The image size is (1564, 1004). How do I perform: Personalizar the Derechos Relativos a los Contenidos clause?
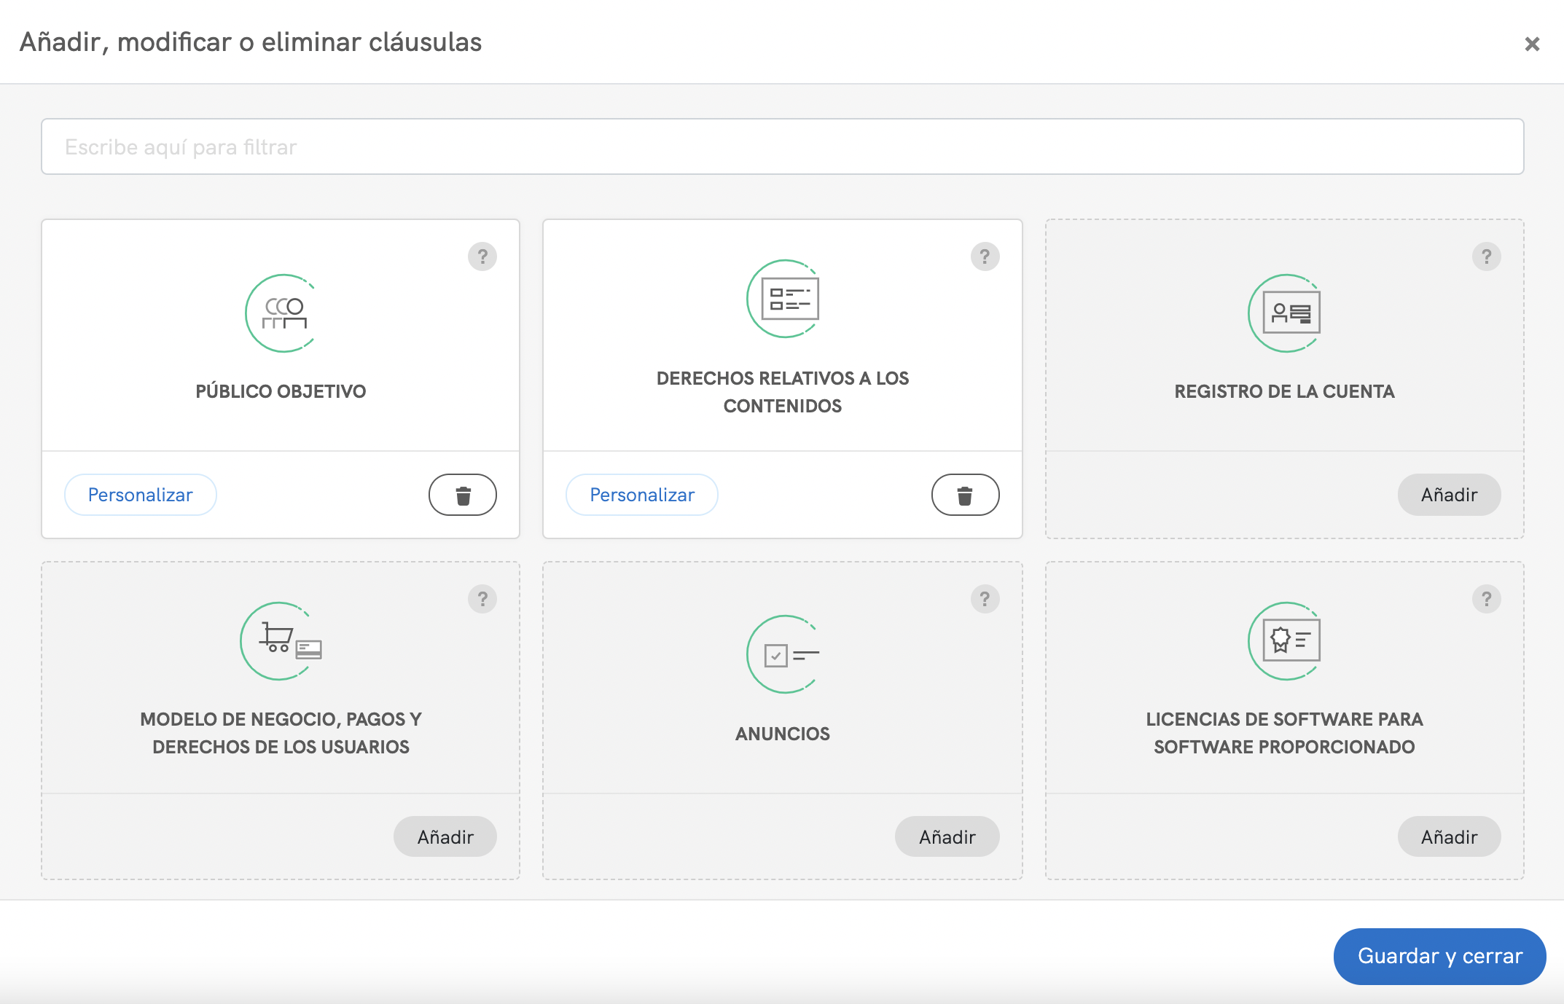click(642, 495)
